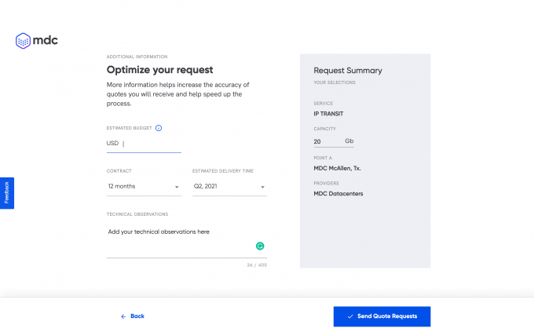
Task: Click the Estimated Budget info icon
Action: pos(159,128)
